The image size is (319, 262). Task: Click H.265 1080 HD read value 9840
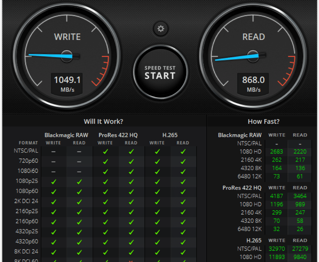tap(300, 257)
